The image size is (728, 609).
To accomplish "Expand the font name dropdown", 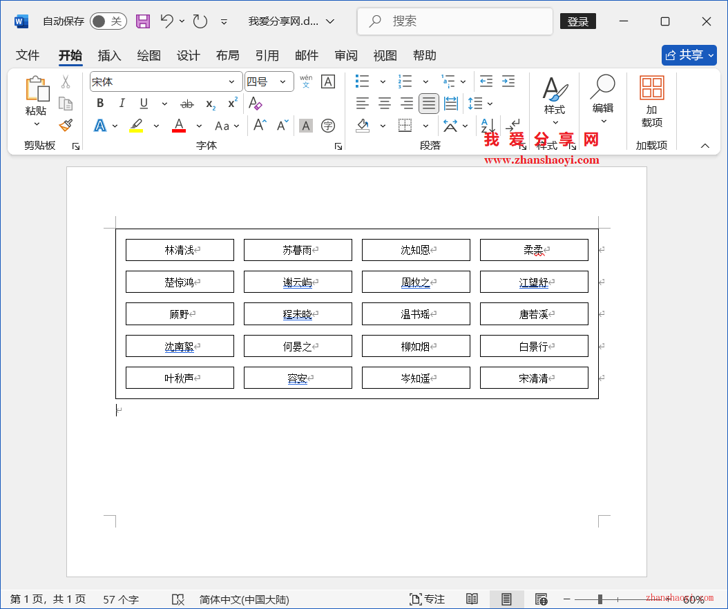I will pyautogui.click(x=231, y=81).
